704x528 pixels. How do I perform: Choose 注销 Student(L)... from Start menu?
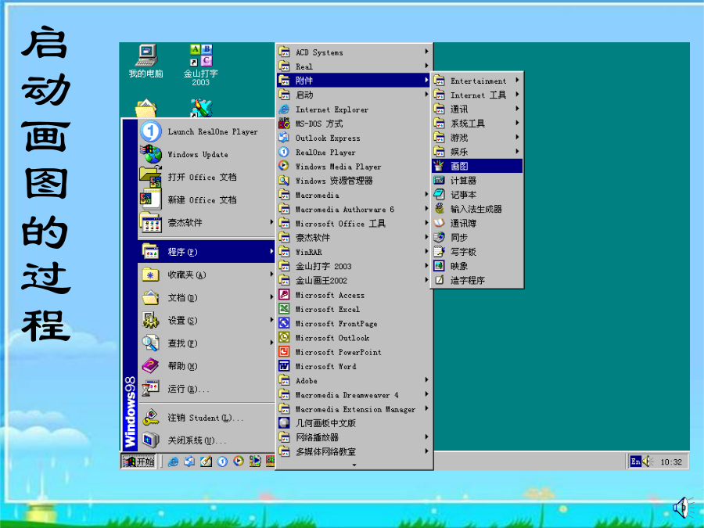[x=206, y=418]
